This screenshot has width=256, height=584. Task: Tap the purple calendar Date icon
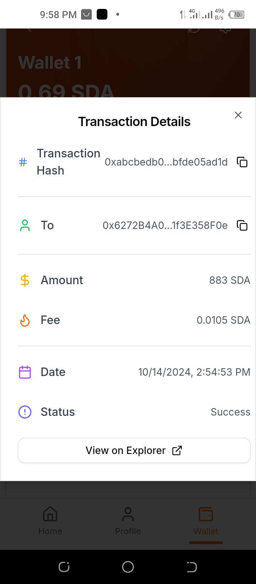(25, 372)
